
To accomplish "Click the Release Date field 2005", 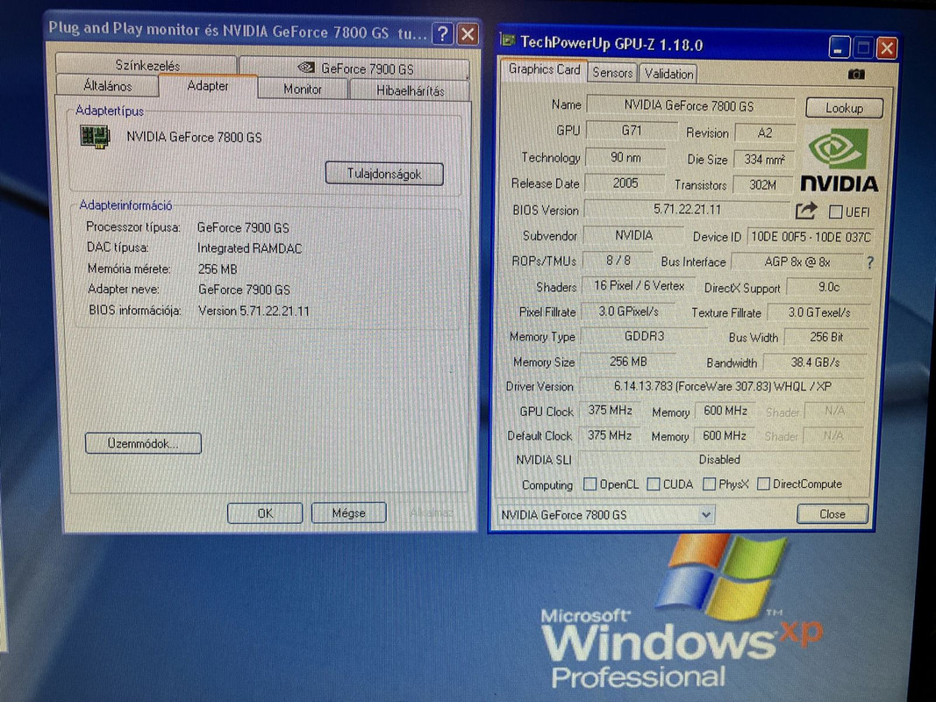I will [x=625, y=183].
